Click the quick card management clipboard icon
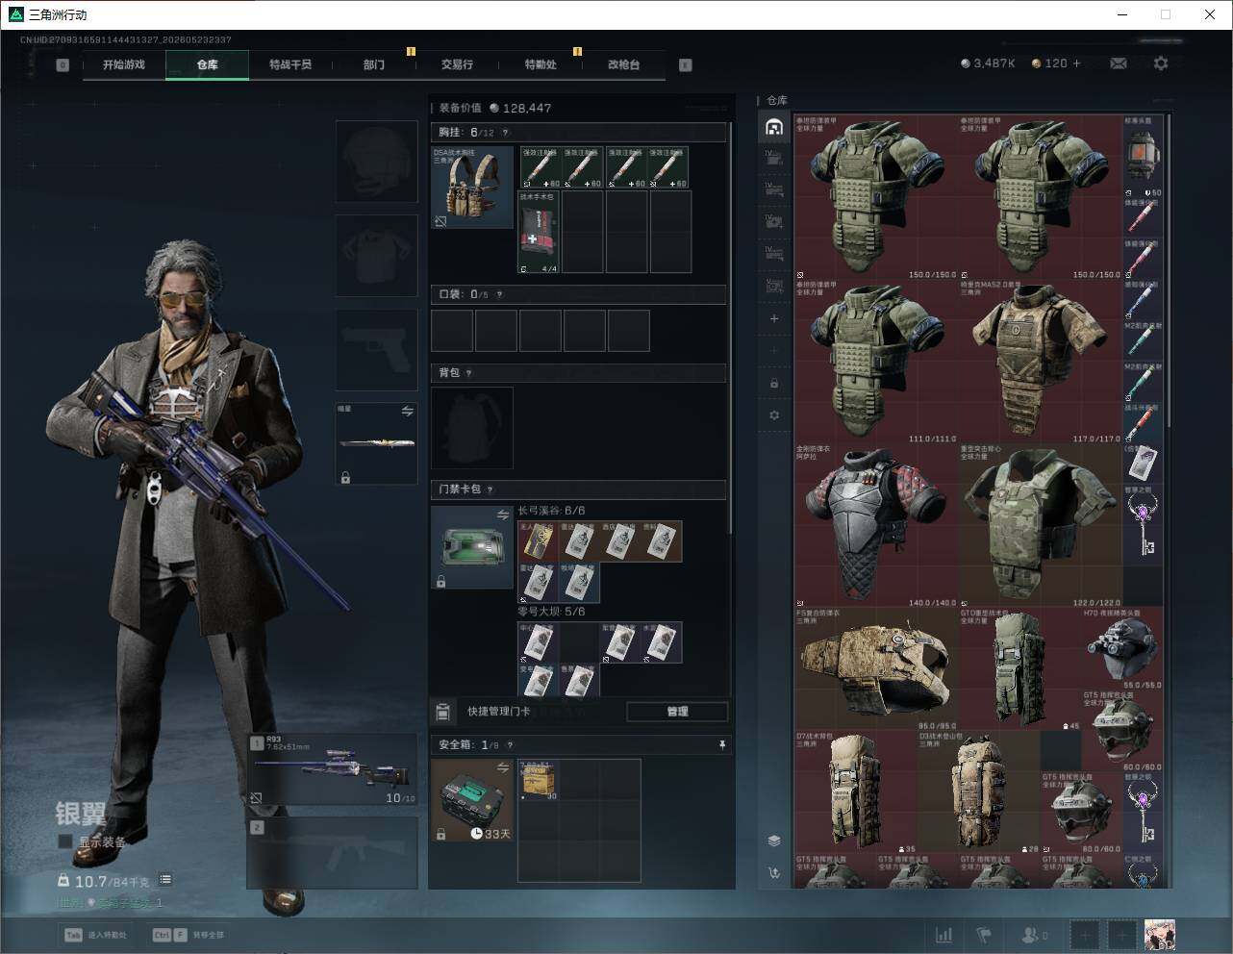 (442, 712)
